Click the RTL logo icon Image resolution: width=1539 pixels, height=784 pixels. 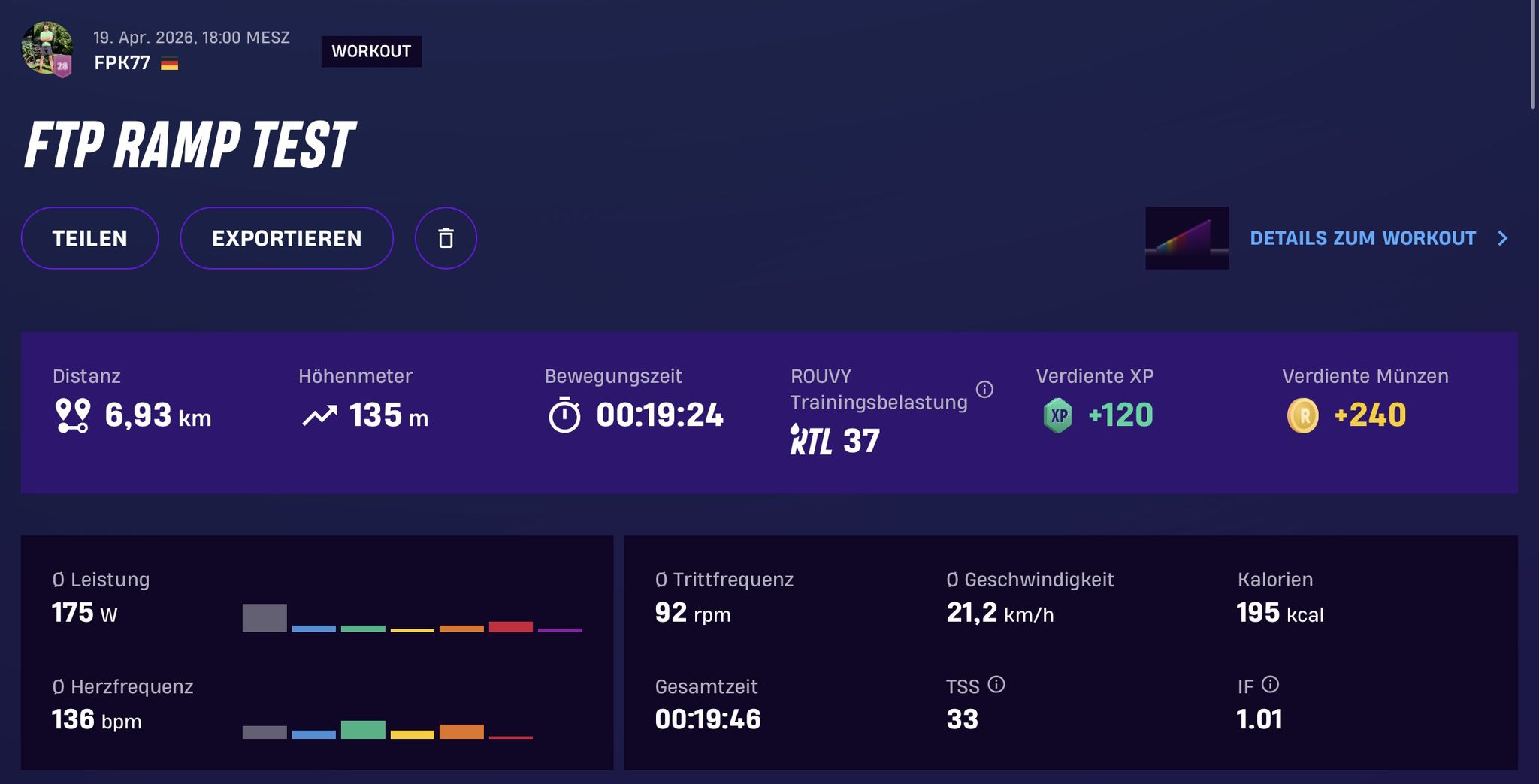click(811, 440)
